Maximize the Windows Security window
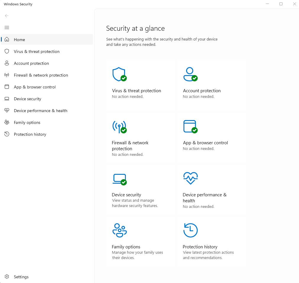The image size is (299, 283). pos(281,4)
